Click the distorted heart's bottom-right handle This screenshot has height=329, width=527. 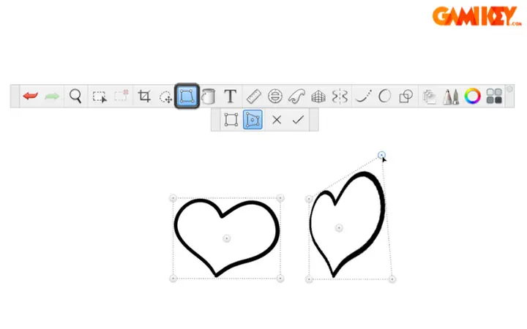(x=392, y=279)
